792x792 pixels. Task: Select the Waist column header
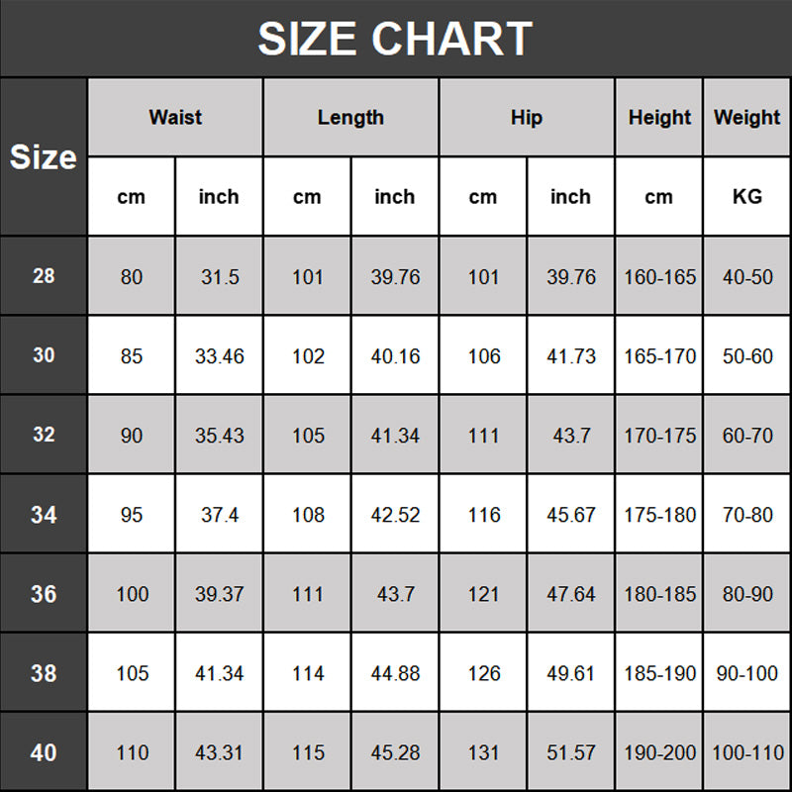click(175, 117)
